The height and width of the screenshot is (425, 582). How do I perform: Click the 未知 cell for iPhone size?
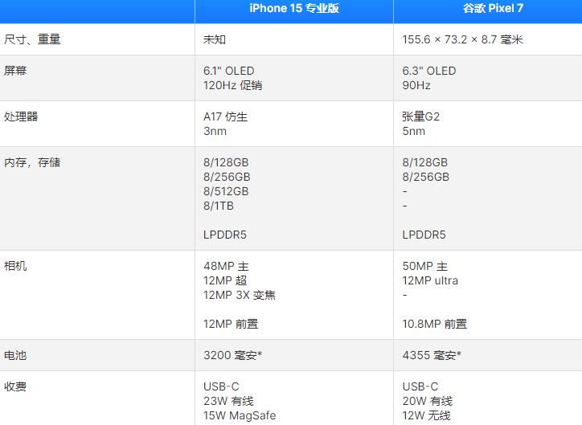tap(215, 39)
